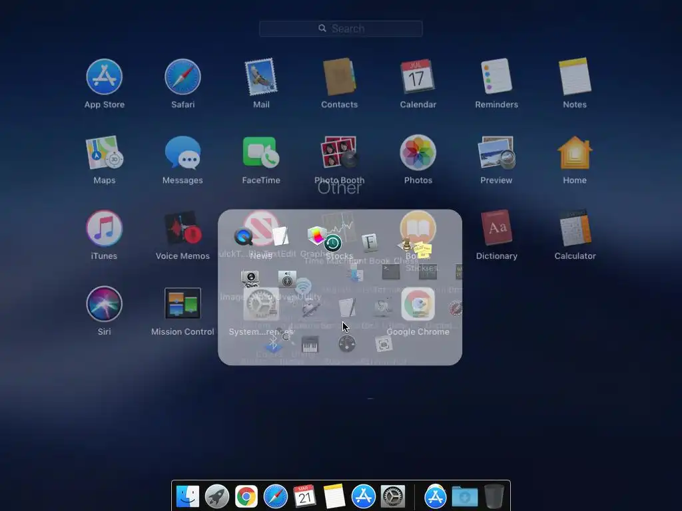Screen dimensions: 682x511
Task: Open the Dictionary app
Action: pyautogui.click(x=496, y=228)
